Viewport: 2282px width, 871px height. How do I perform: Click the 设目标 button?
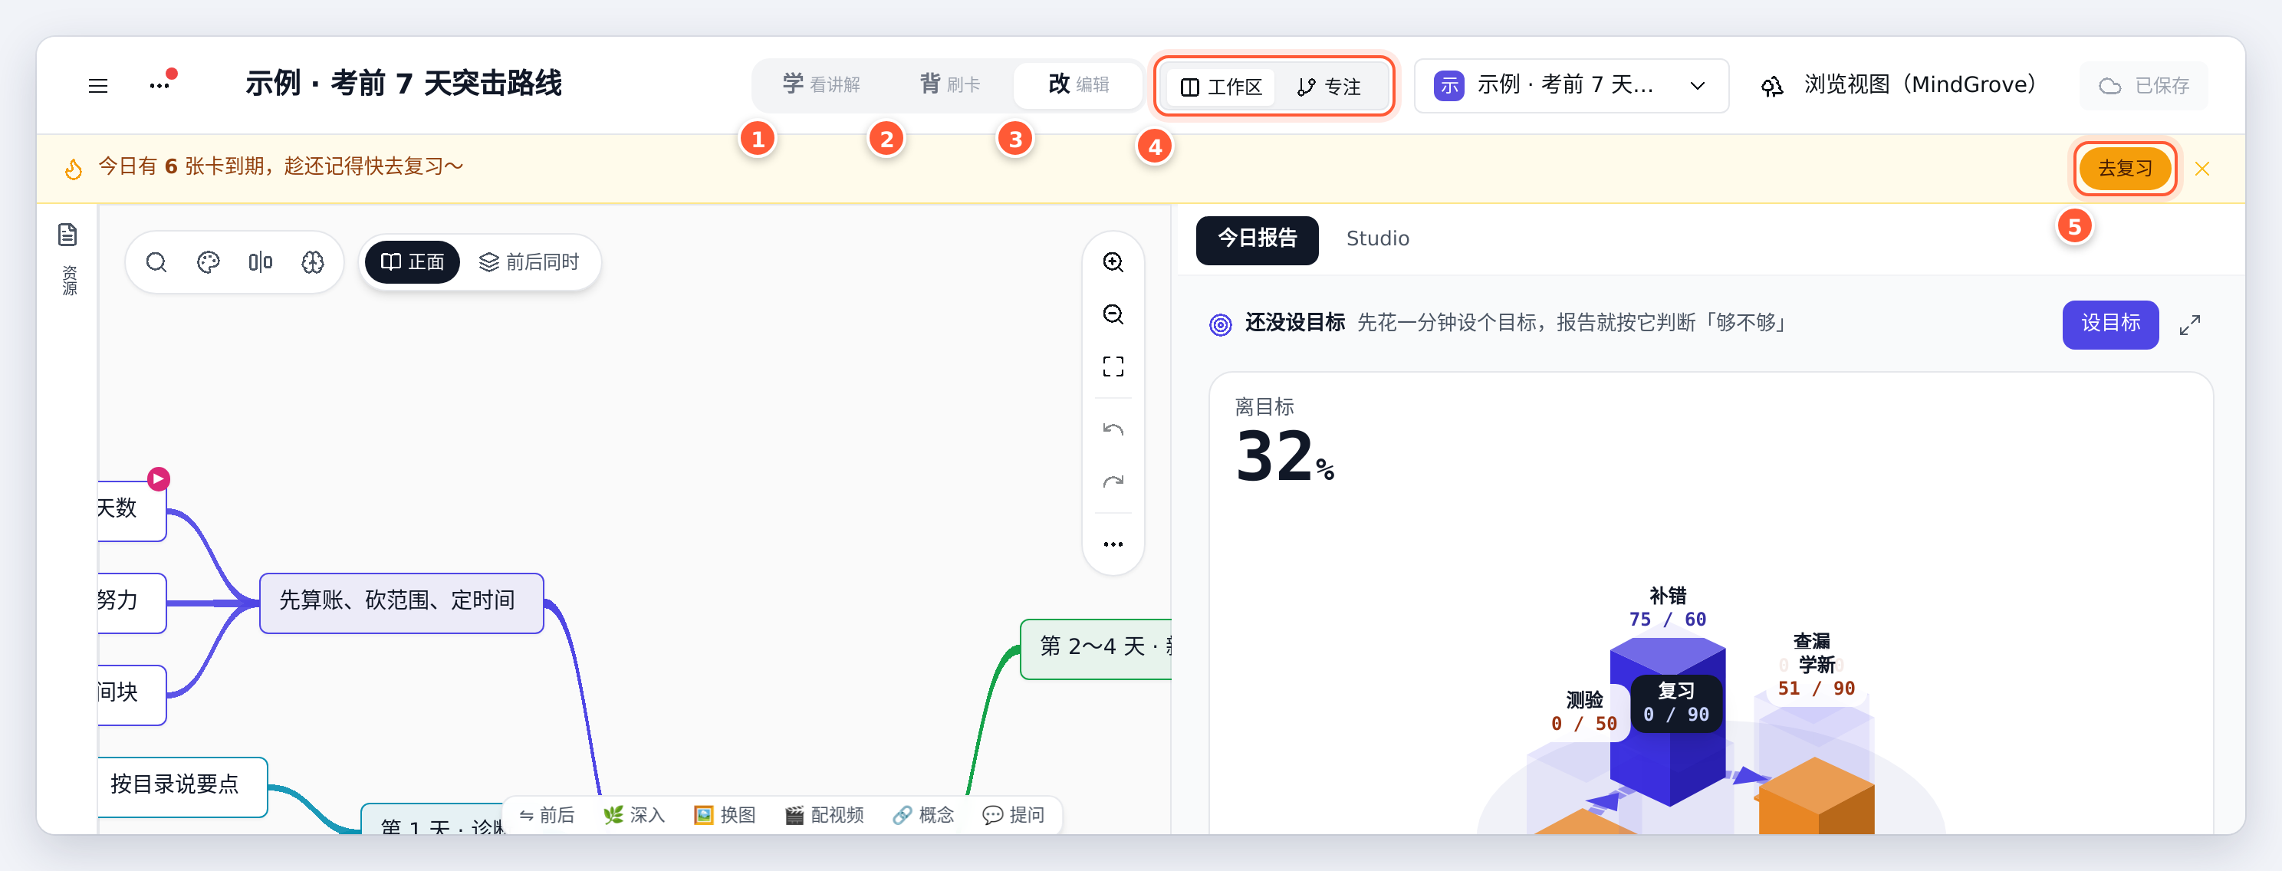(x=2110, y=324)
